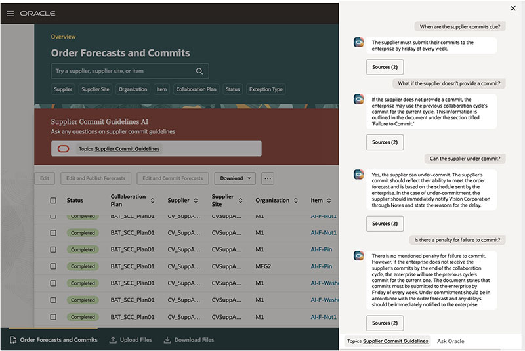The width and height of the screenshot is (525, 351).
Task: Click the Upload Files icon
Action: click(x=113, y=340)
